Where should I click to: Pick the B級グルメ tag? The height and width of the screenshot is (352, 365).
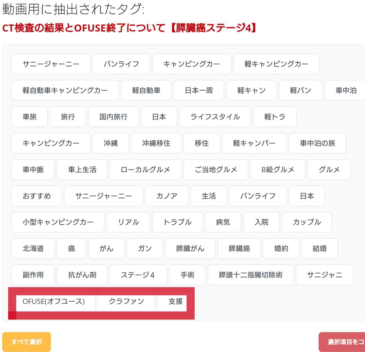(x=278, y=170)
